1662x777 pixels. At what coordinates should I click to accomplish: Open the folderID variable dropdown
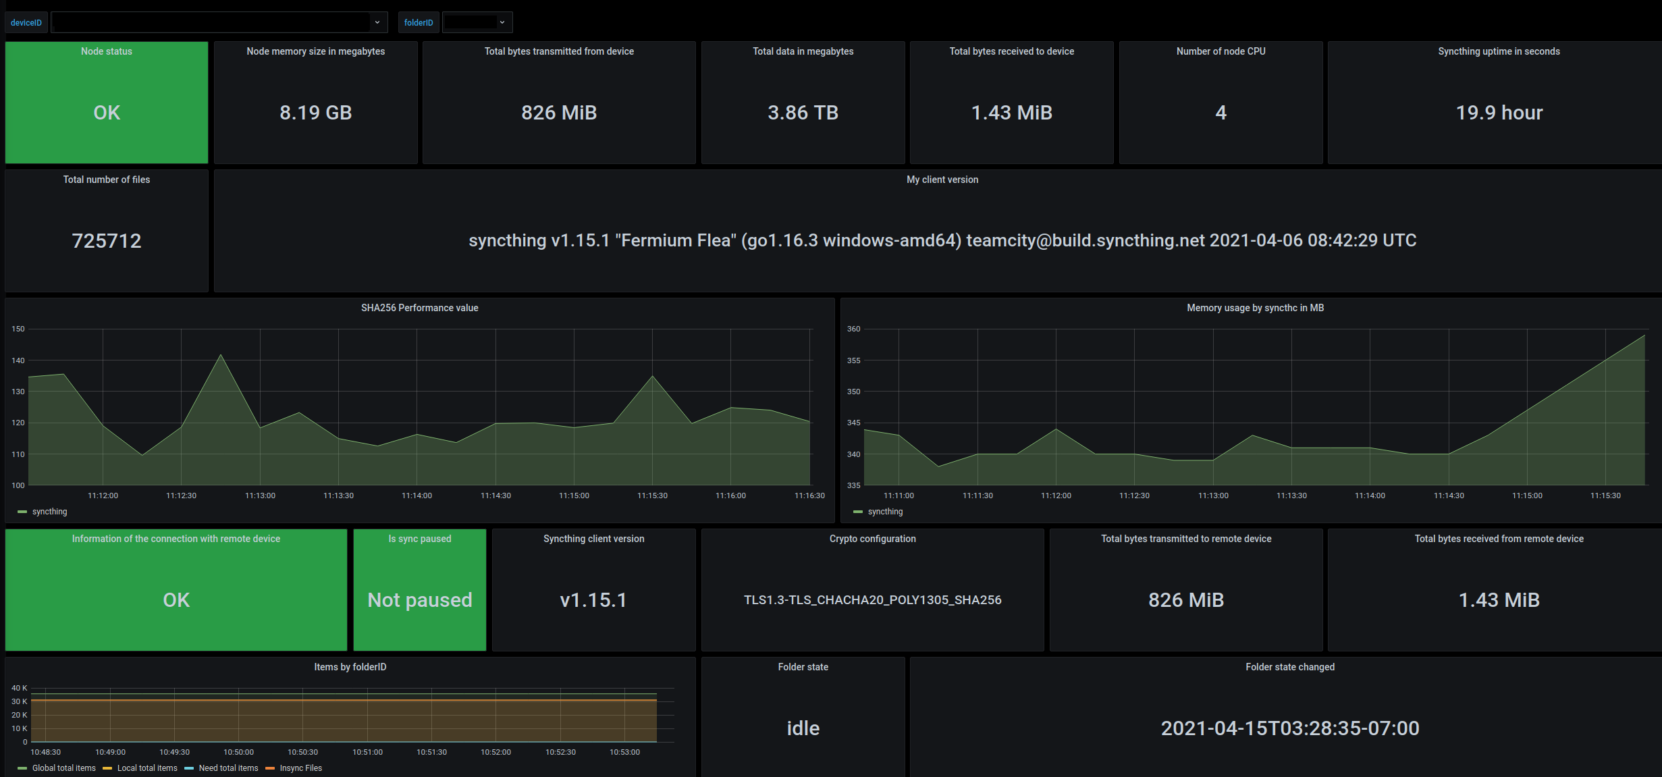point(477,22)
